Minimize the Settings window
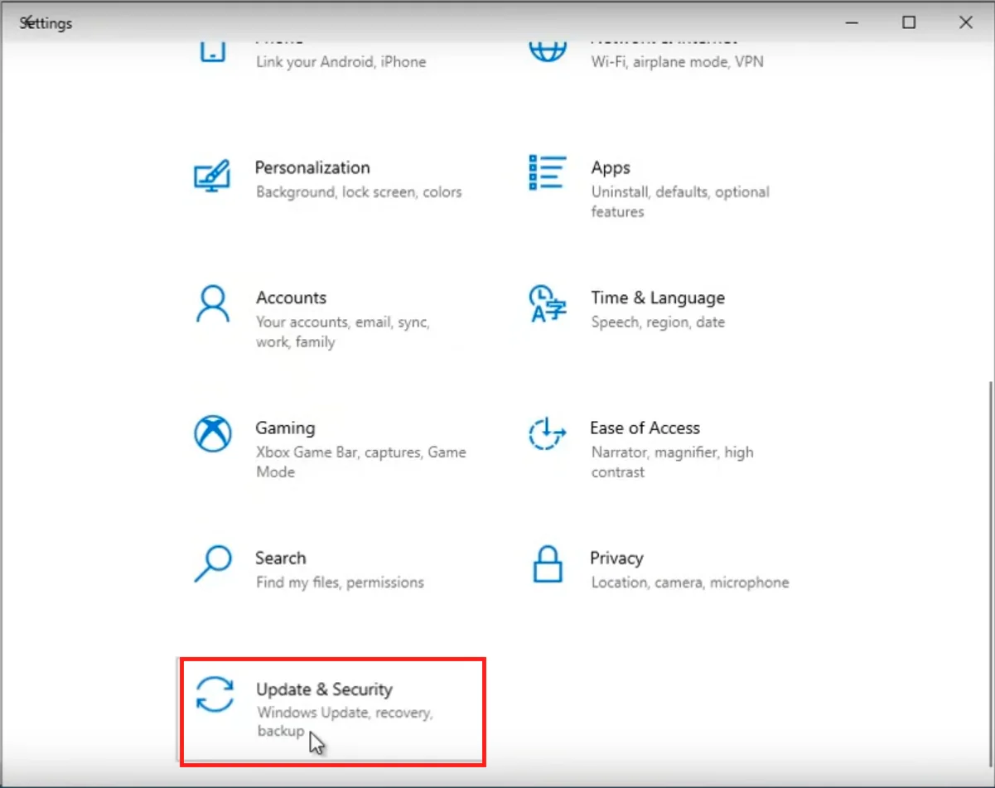The height and width of the screenshot is (788, 995). click(x=852, y=22)
